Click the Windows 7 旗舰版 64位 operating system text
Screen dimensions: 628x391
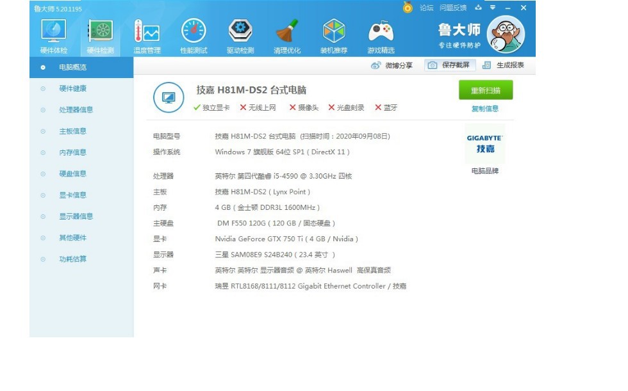pos(283,152)
